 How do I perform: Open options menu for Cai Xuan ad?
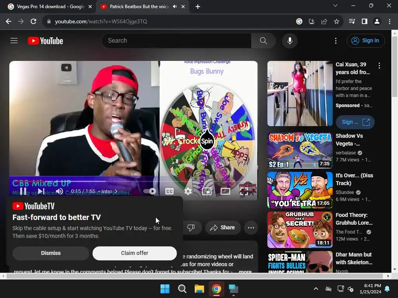pos(379,66)
